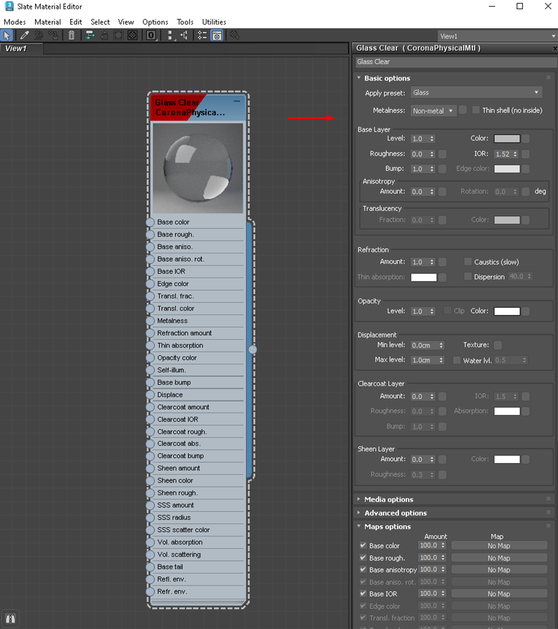Click the glass sphere preview thumbnail
This screenshot has width=558, height=629.
[x=198, y=168]
